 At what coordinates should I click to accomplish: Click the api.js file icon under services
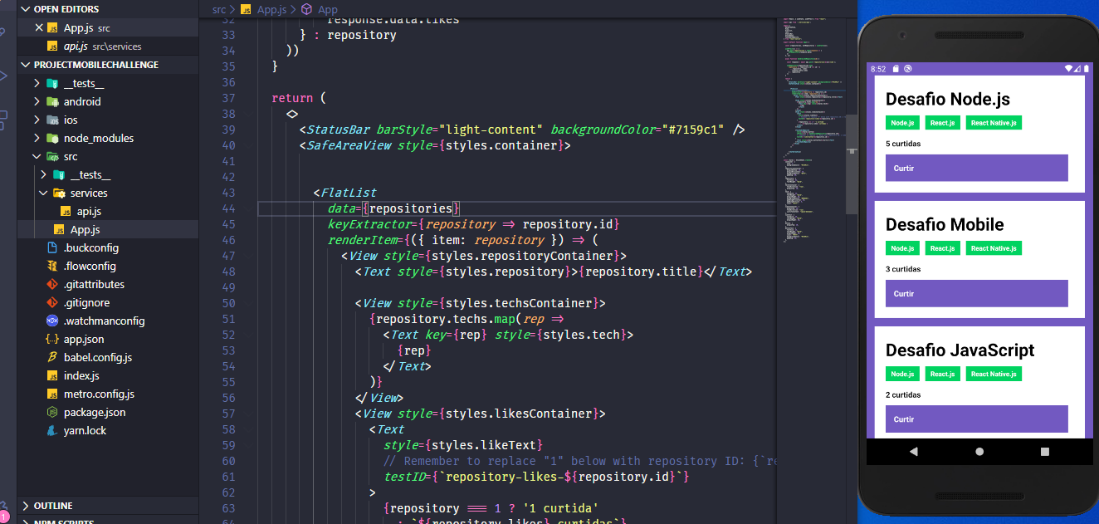67,211
